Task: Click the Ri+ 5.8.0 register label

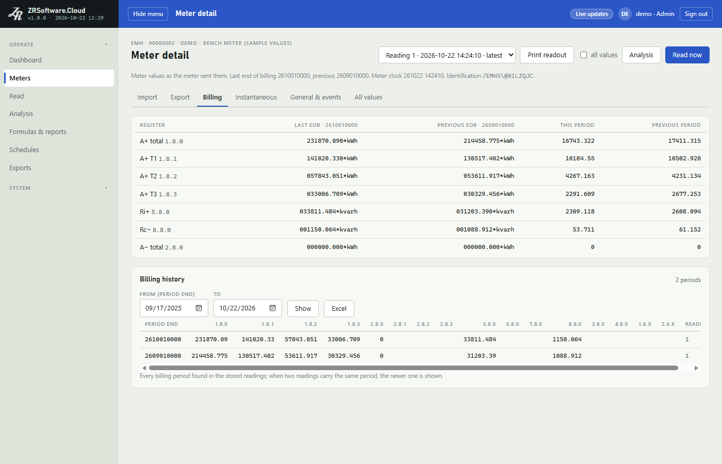Action: point(155,212)
